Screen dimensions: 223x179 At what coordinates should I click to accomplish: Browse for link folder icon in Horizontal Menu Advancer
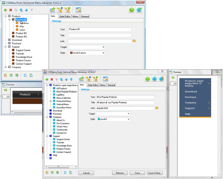[x=134, y=41]
